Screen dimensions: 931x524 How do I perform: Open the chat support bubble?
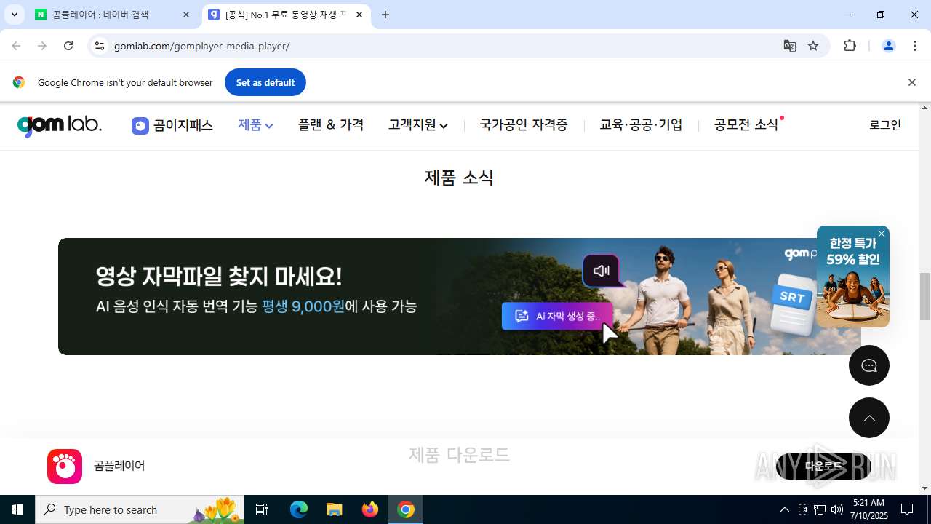[869, 365]
